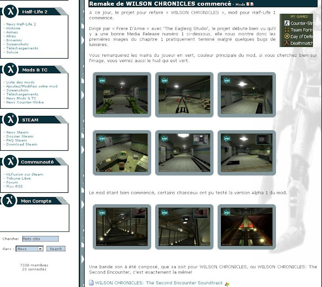This screenshot has height=287, width=322.
Task: Open Ajoutez/Modifiez votre mod
Action: coord(32,86)
